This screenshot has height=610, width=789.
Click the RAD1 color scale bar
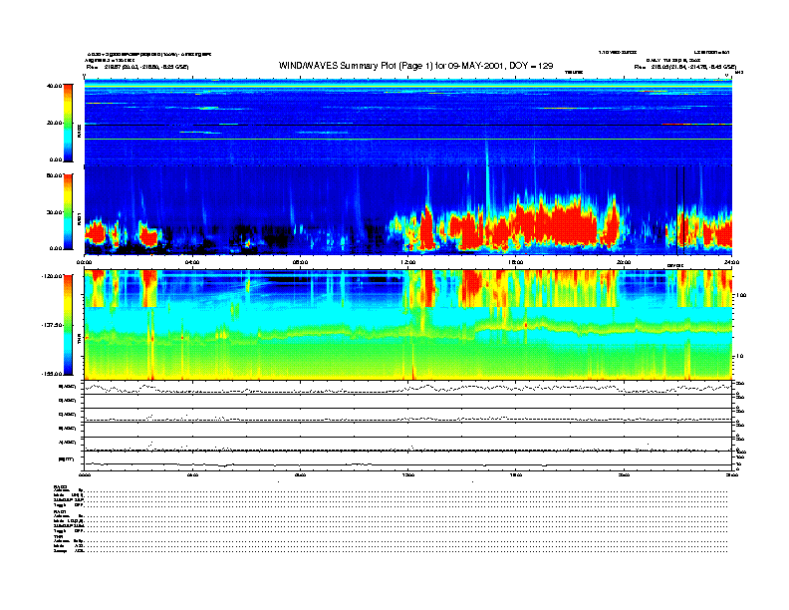[x=68, y=211]
